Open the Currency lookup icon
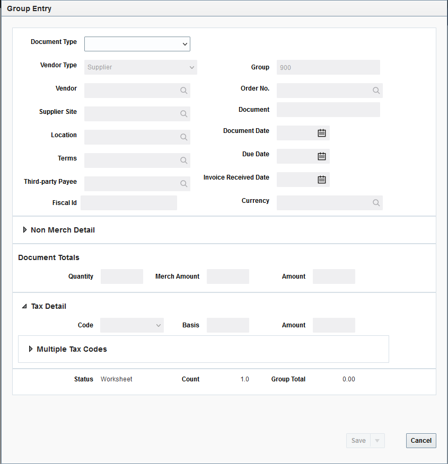The image size is (448, 464). point(376,203)
